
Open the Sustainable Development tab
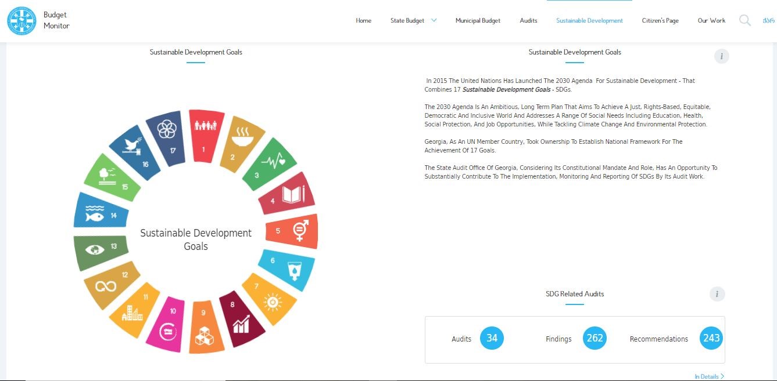pyautogui.click(x=589, y=20)
